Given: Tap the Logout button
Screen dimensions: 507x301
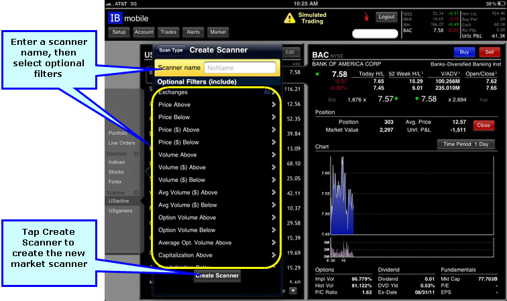Looking at the screenshot, I should (386, 17).
